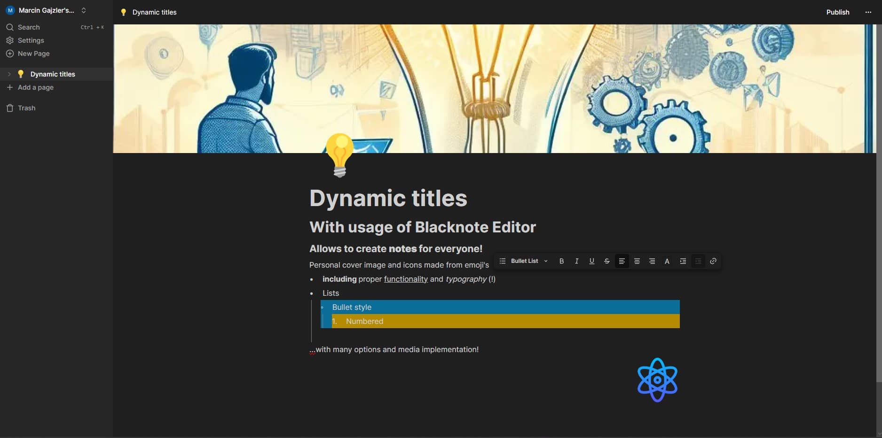The image size is (882, 438).
Task: Toggle underline formatting in the toolbar
Action: 591,261
